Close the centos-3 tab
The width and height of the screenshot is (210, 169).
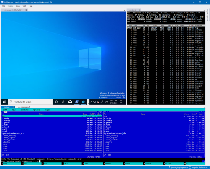[x=13, y=107]
